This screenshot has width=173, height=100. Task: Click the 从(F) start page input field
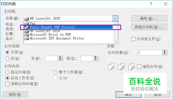point(51,58)
